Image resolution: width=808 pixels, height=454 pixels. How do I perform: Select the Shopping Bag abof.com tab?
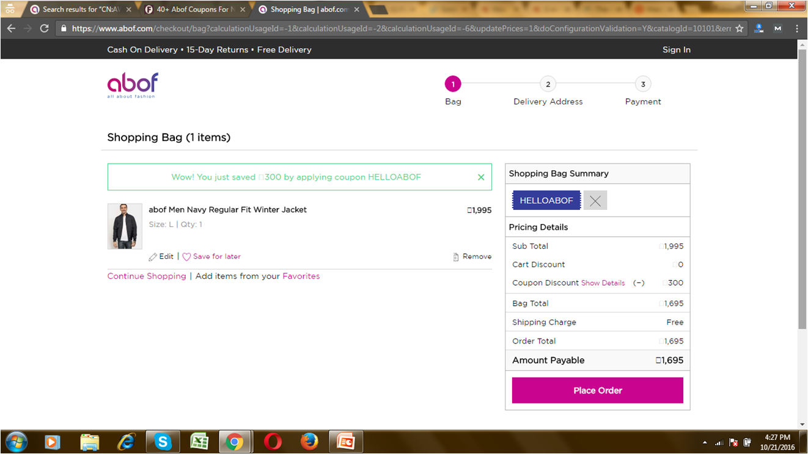309,10
